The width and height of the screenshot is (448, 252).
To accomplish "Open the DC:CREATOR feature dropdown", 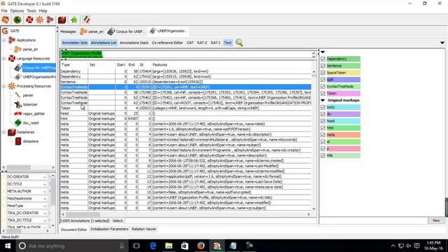I will pos(45,177).
